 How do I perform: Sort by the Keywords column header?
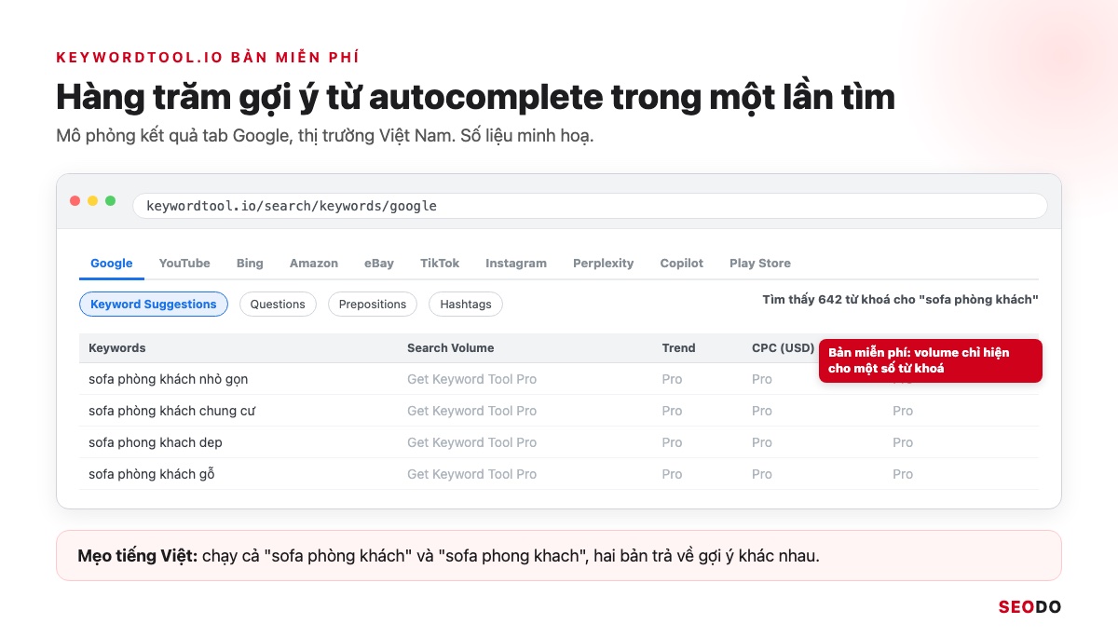point(117,348)
